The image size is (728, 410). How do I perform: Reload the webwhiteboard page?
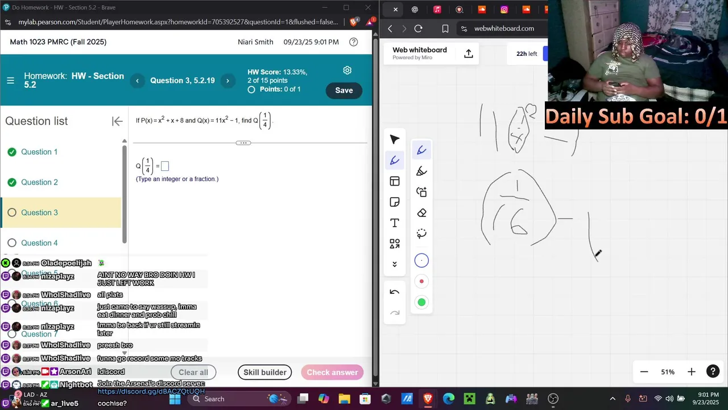click(x=418, y=28)
